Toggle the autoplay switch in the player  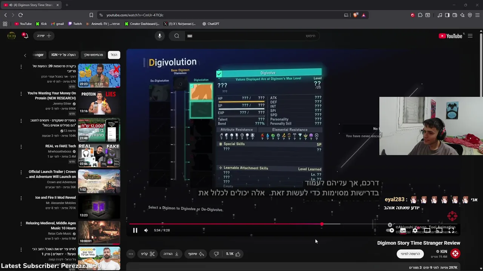pos(391,230)
